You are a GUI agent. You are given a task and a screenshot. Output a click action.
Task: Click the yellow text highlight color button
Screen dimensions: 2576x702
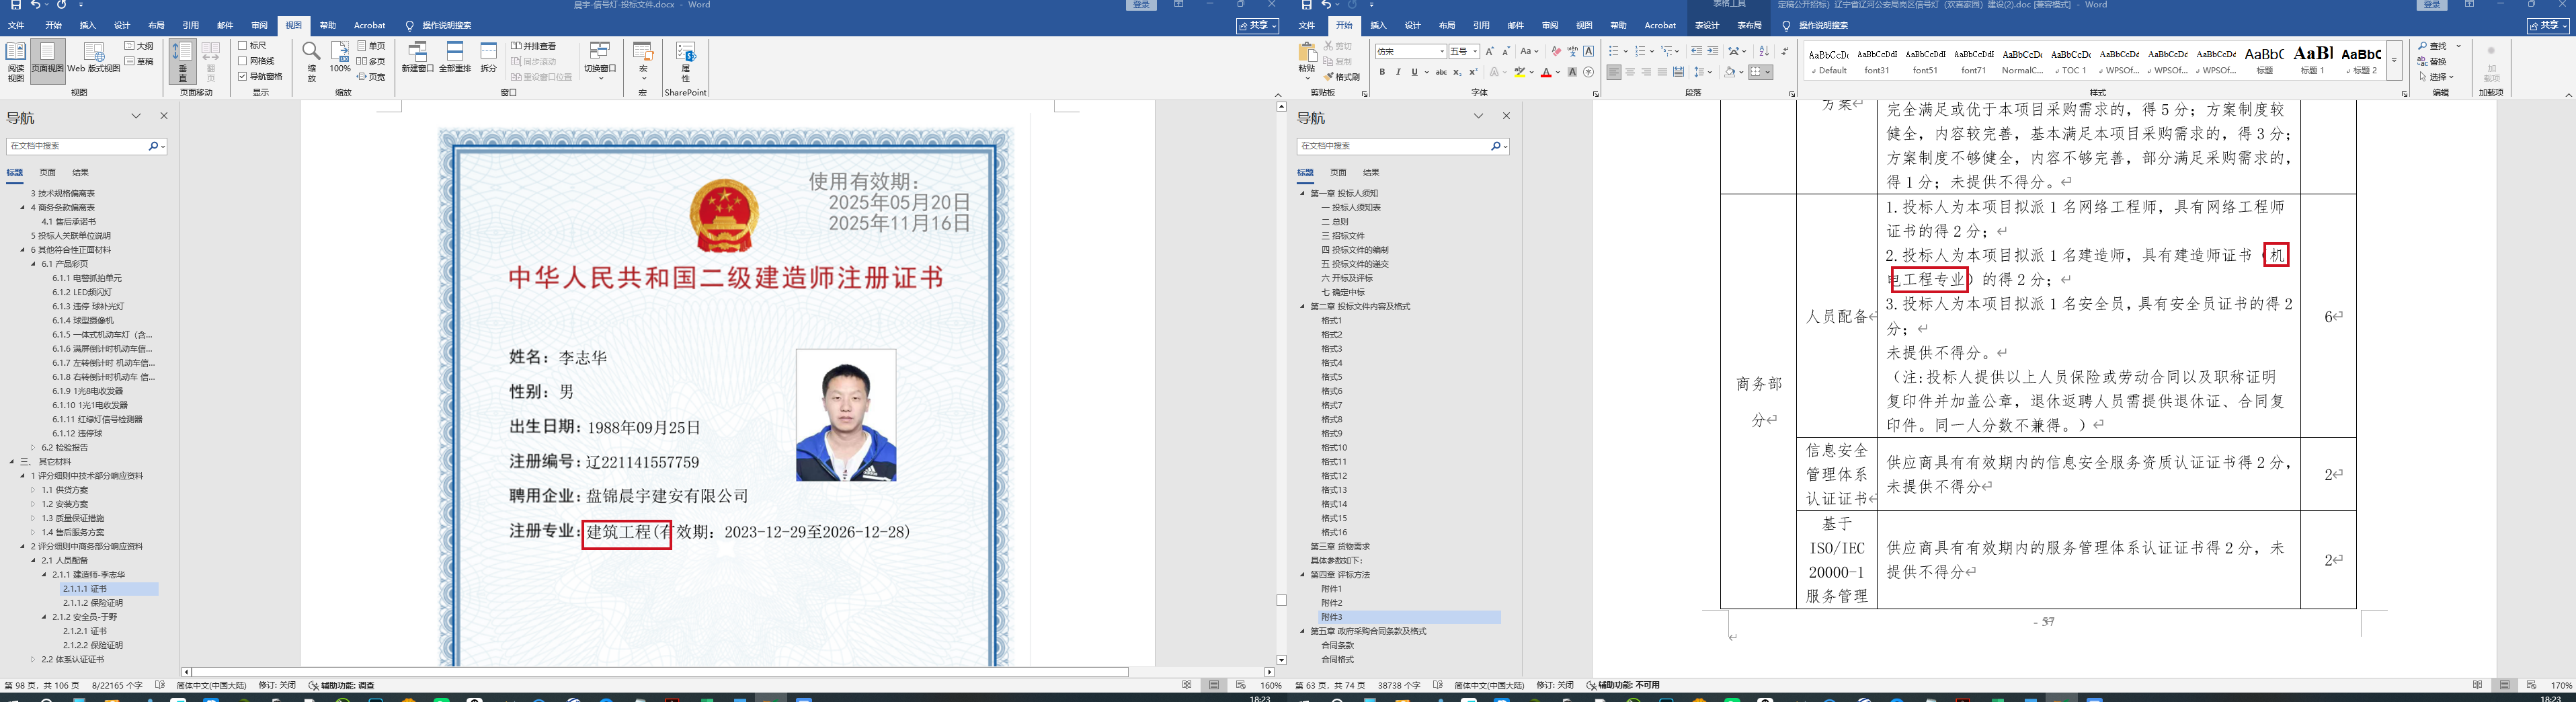click(x=1519, y=72)
